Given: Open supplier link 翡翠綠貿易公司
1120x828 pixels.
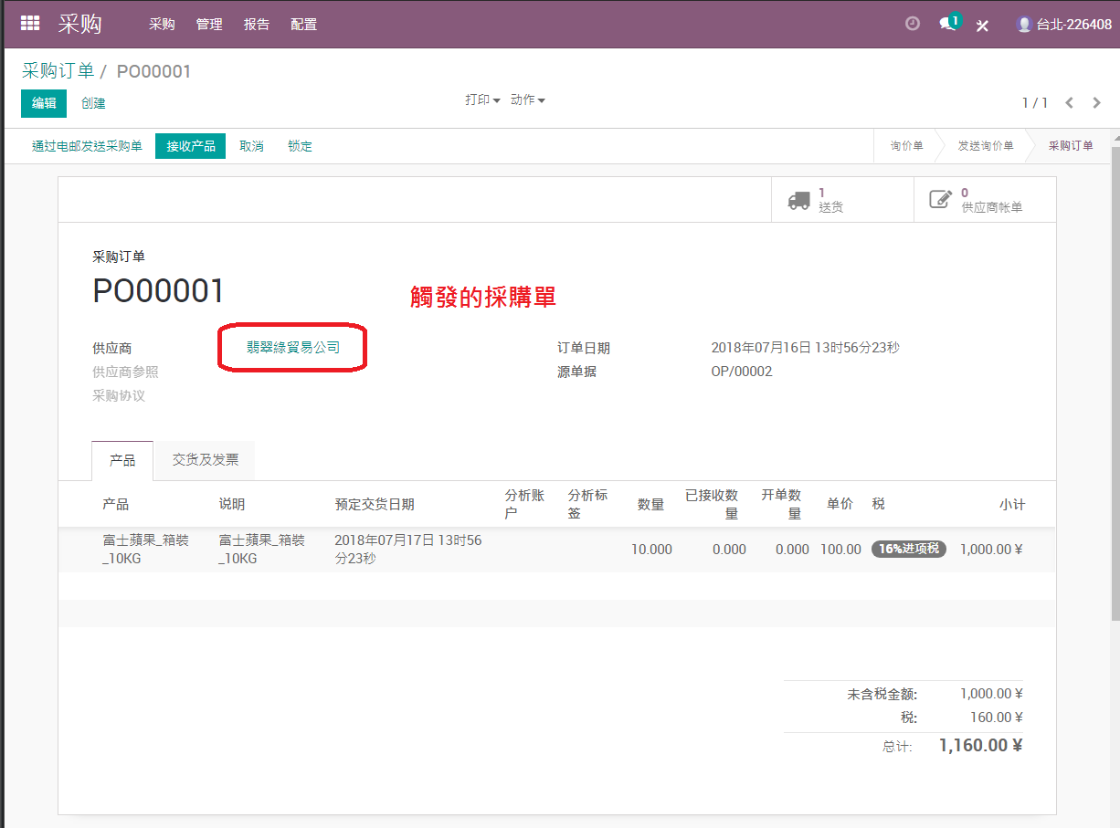Looking at the screenshot, I should pyautogui.click(x=293, y=348).
